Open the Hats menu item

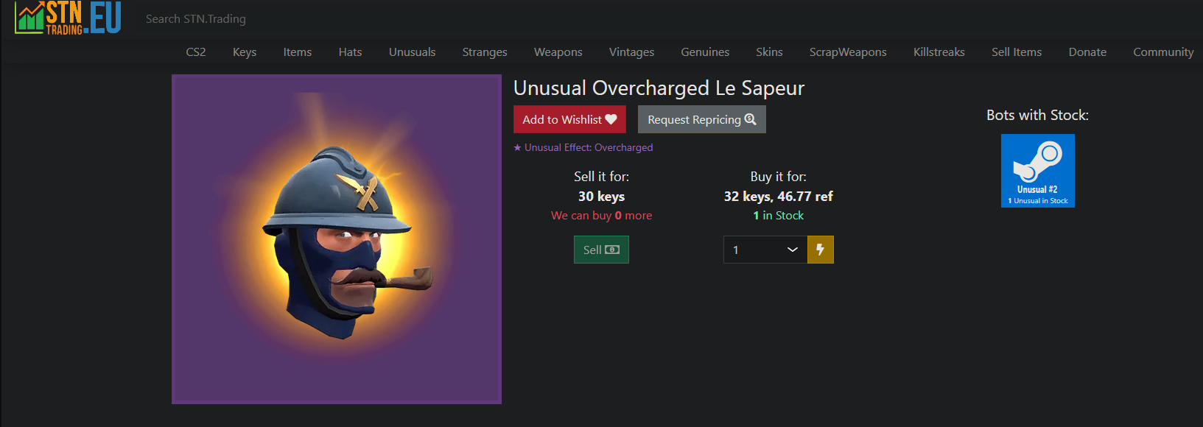pyautogui.click(x=350, y=52)
